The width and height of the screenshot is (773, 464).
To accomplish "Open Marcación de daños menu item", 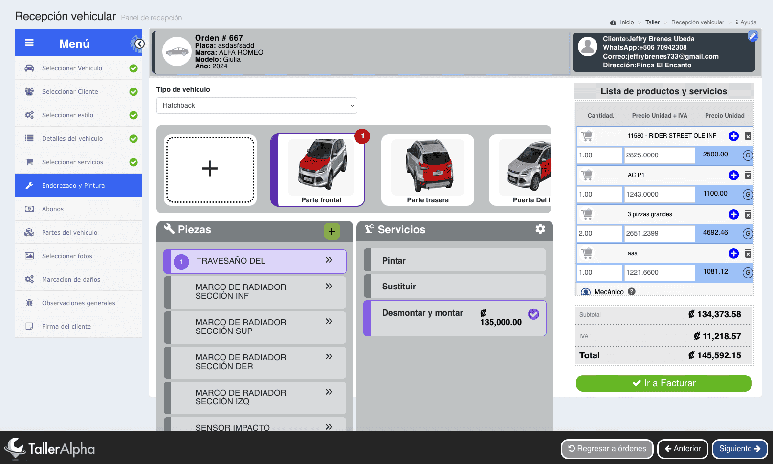I will pos(71,280).
